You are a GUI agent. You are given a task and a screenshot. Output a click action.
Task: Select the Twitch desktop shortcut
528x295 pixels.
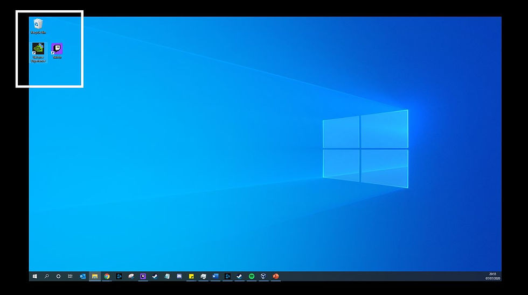pyautogui.click(x=57, y=51)
